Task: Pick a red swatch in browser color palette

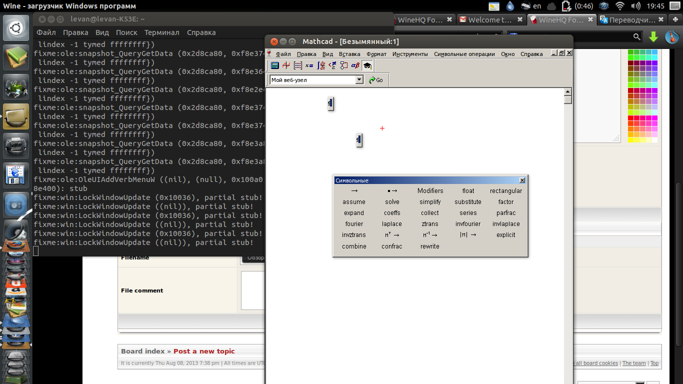Action: [x=631, y=118]
